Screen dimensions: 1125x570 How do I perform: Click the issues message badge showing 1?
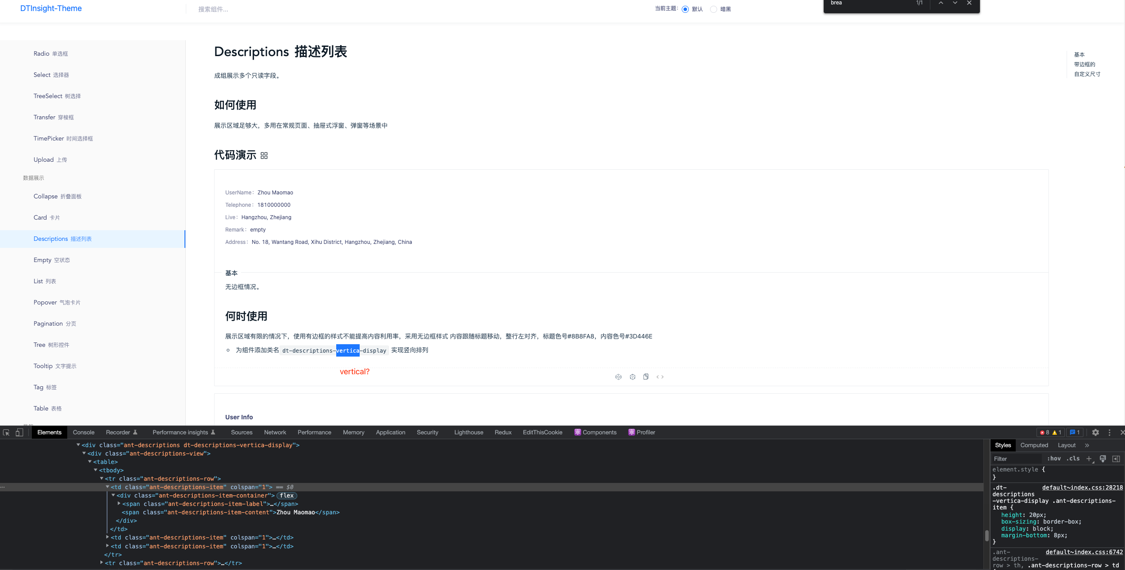click(x=1075, y=433)
